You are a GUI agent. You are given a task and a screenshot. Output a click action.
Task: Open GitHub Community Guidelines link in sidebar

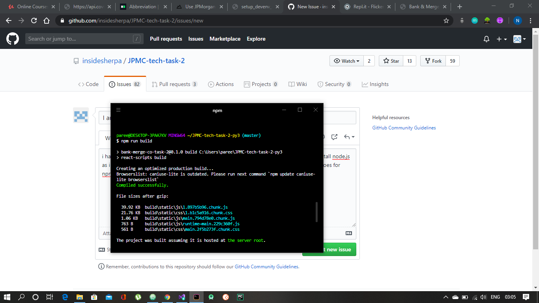404,128
